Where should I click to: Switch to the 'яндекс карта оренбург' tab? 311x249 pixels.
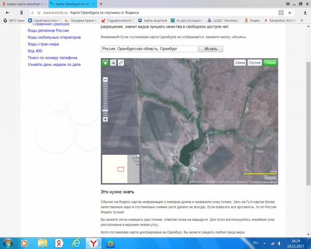[x=23, y=4]
